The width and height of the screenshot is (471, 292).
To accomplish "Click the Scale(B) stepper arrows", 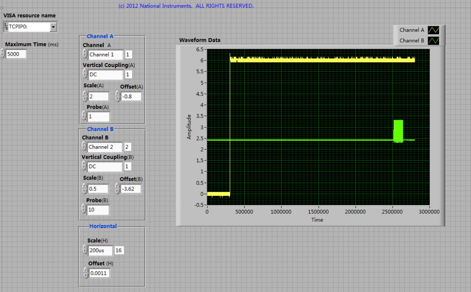I will 85,189.
